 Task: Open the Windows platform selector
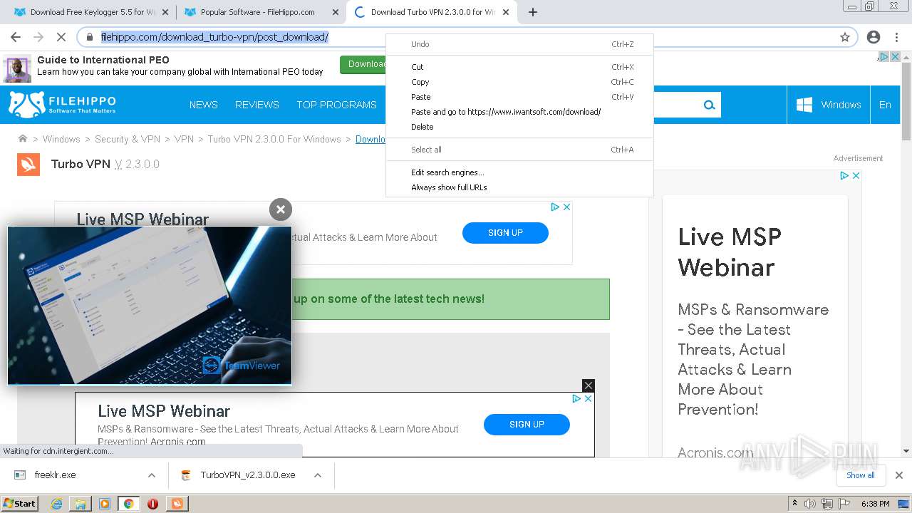[829, 105]
